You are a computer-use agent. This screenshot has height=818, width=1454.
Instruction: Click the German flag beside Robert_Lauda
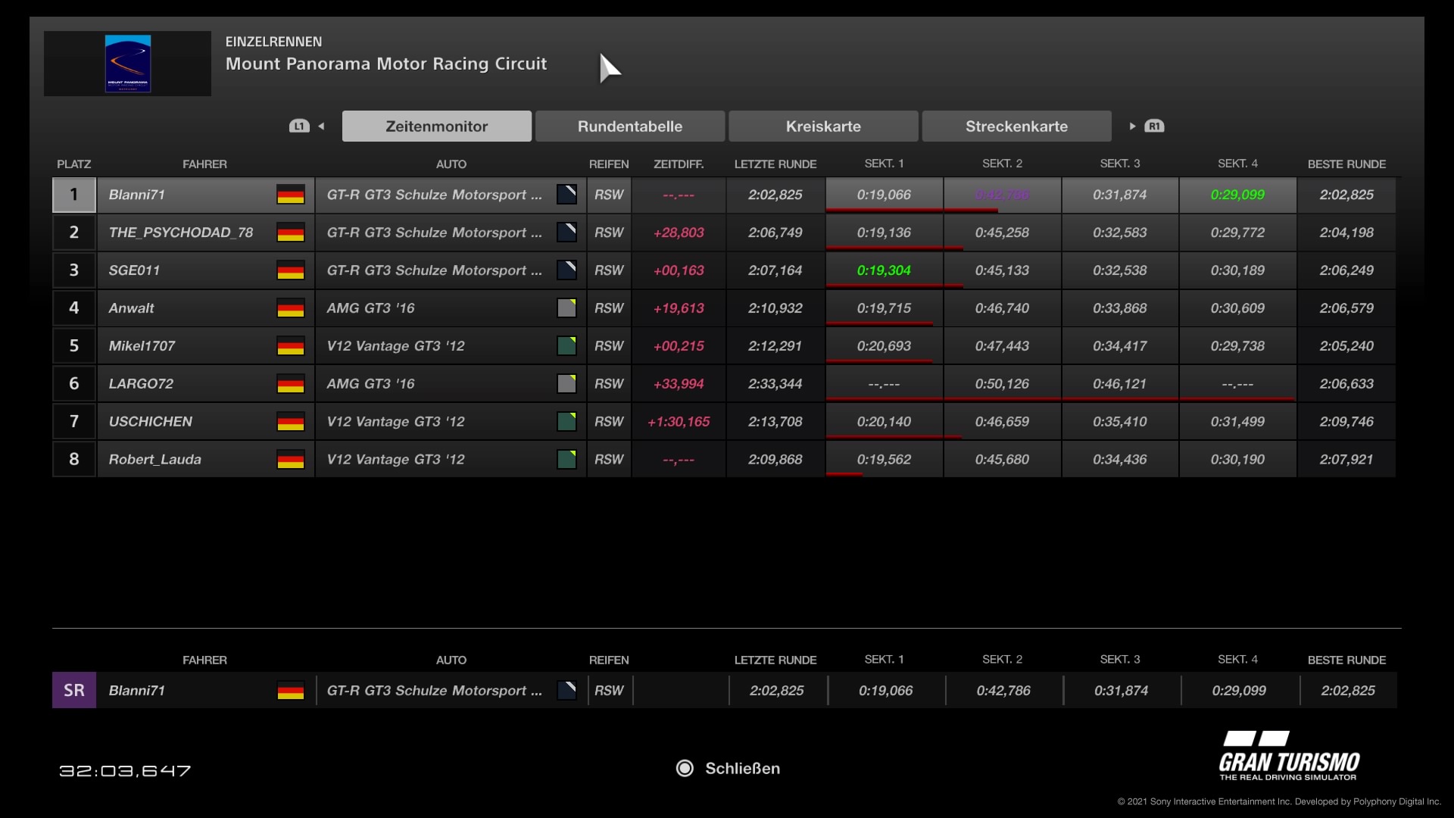(291, 460)
